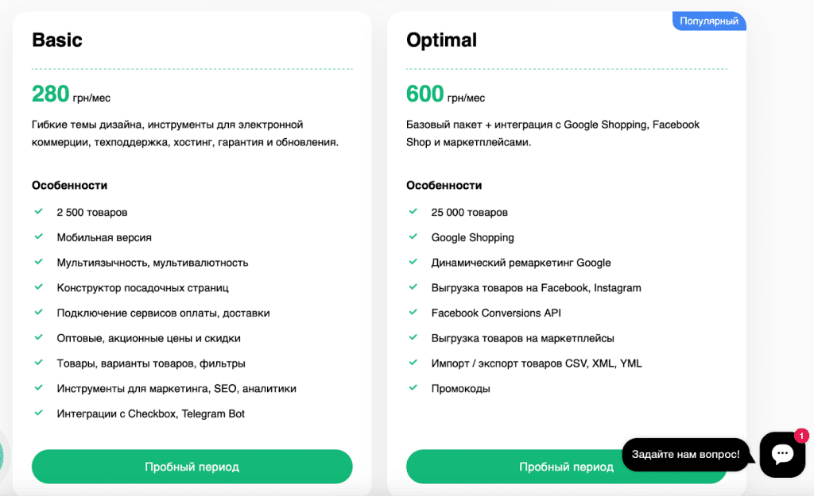
Task: Click the red notification badge on chat
Action: [801, 436]
